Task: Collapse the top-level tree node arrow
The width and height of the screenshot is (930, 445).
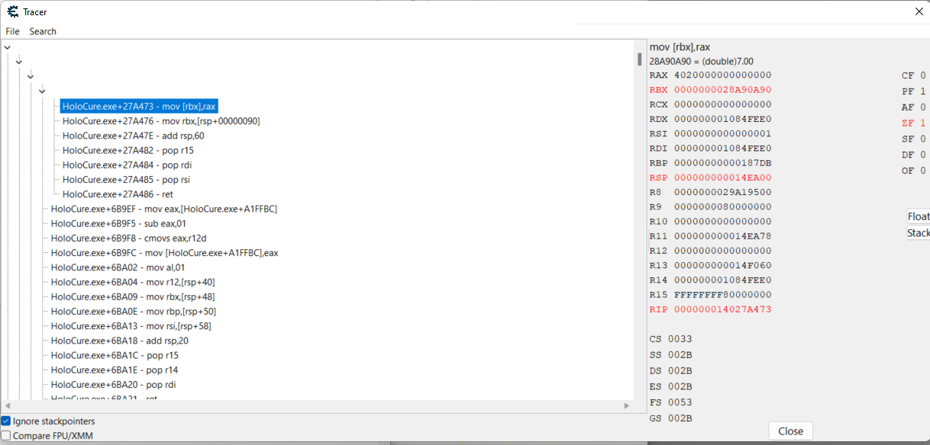Action: 8,47
